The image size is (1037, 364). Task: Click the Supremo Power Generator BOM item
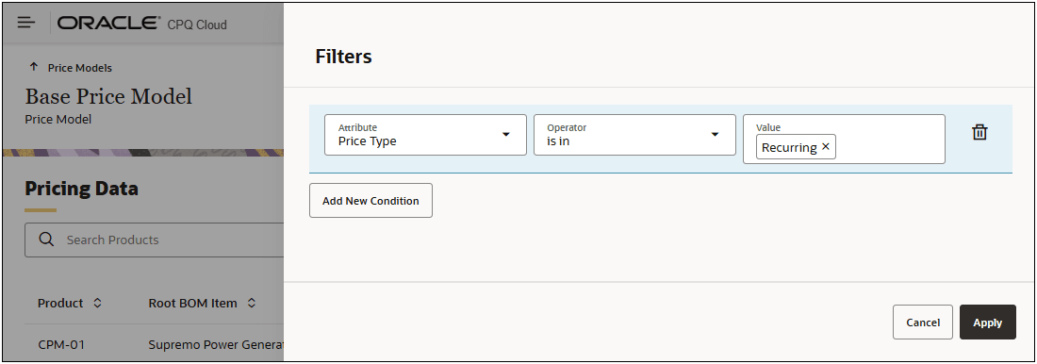coord(216,344)
